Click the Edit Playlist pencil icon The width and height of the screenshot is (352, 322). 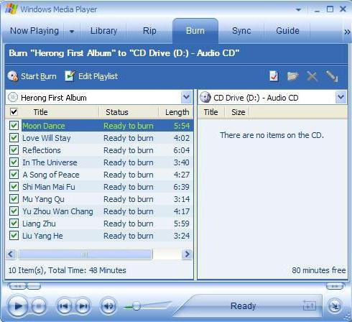pyautogui.click(x=70, y=76)
